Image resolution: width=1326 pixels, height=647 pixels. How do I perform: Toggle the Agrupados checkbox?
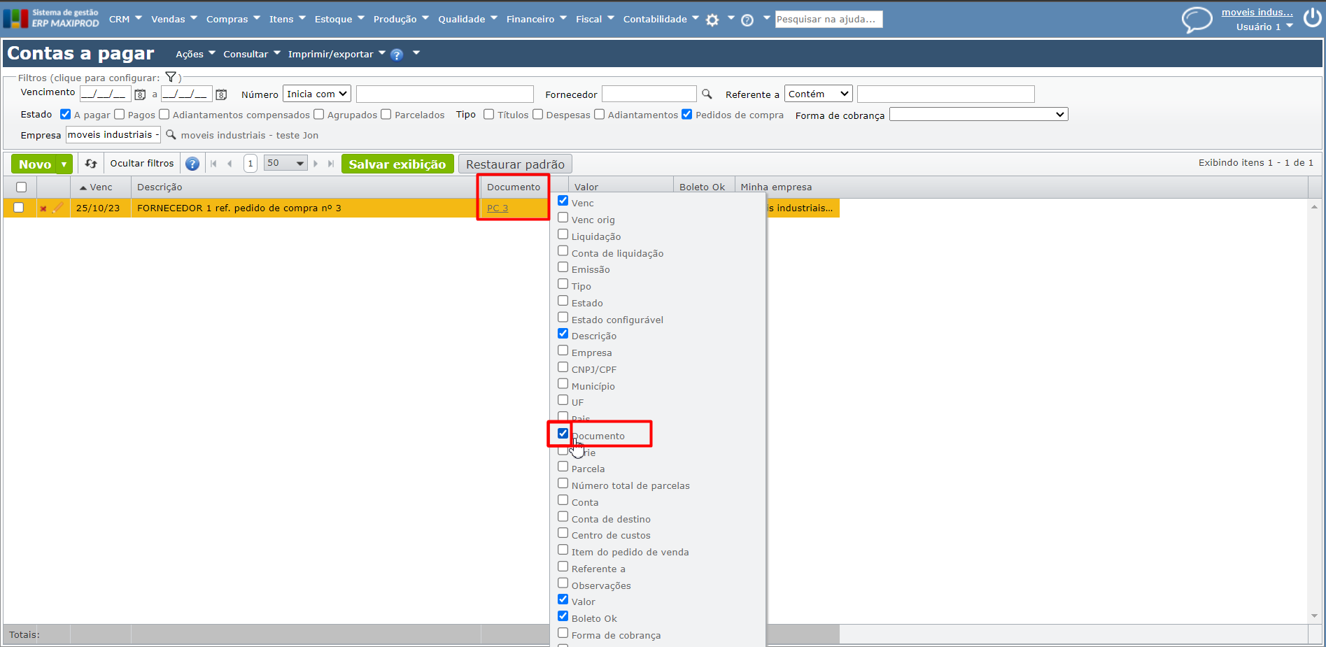coord(318,114)
